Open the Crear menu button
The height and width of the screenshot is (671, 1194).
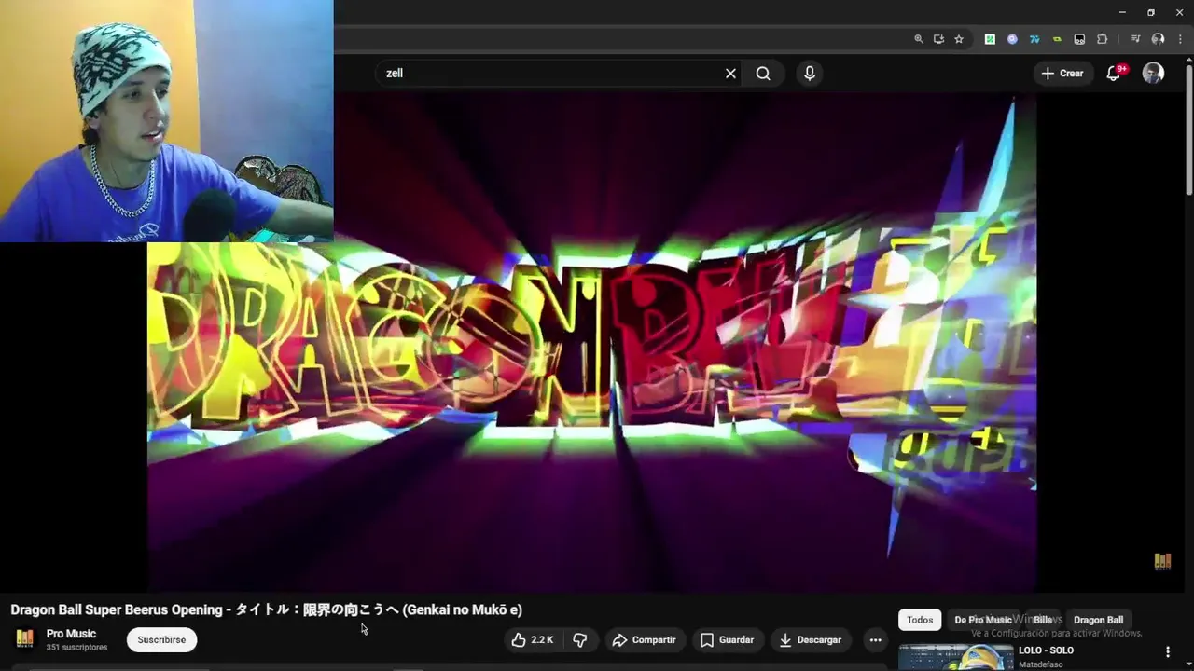tap(1062, 74)
